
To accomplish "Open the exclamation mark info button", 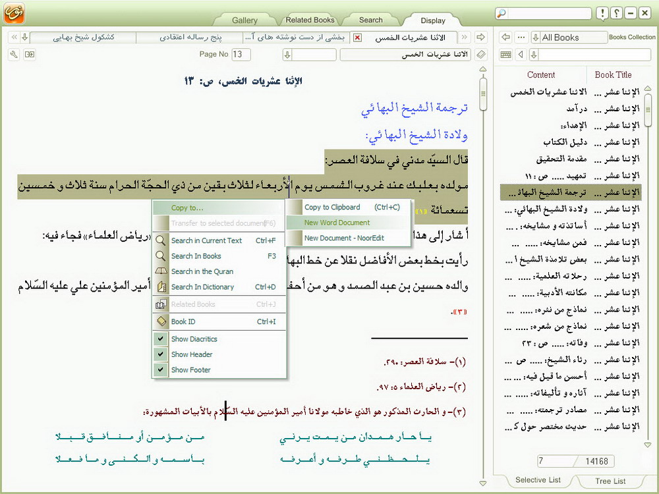I will [x=602, y=13].
